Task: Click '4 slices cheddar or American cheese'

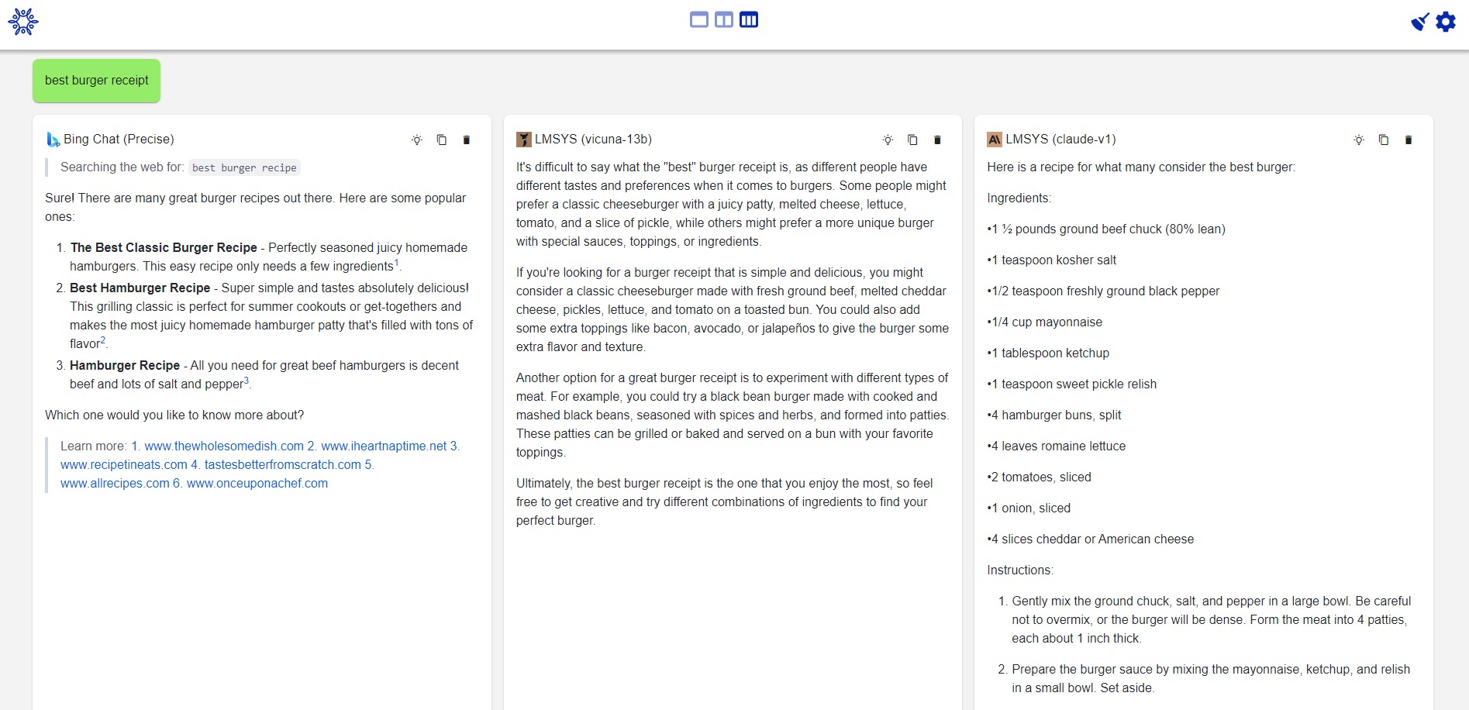Action: 1091,539
